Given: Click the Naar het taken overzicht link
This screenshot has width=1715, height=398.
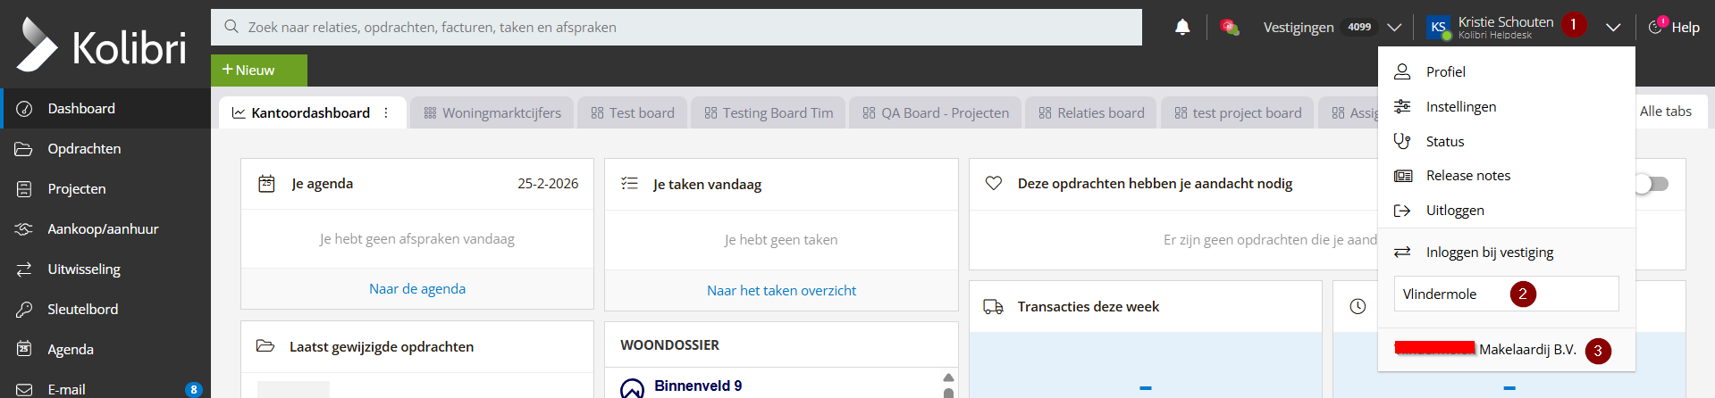Looking at the screenshot, I should [x=781, y=291].
